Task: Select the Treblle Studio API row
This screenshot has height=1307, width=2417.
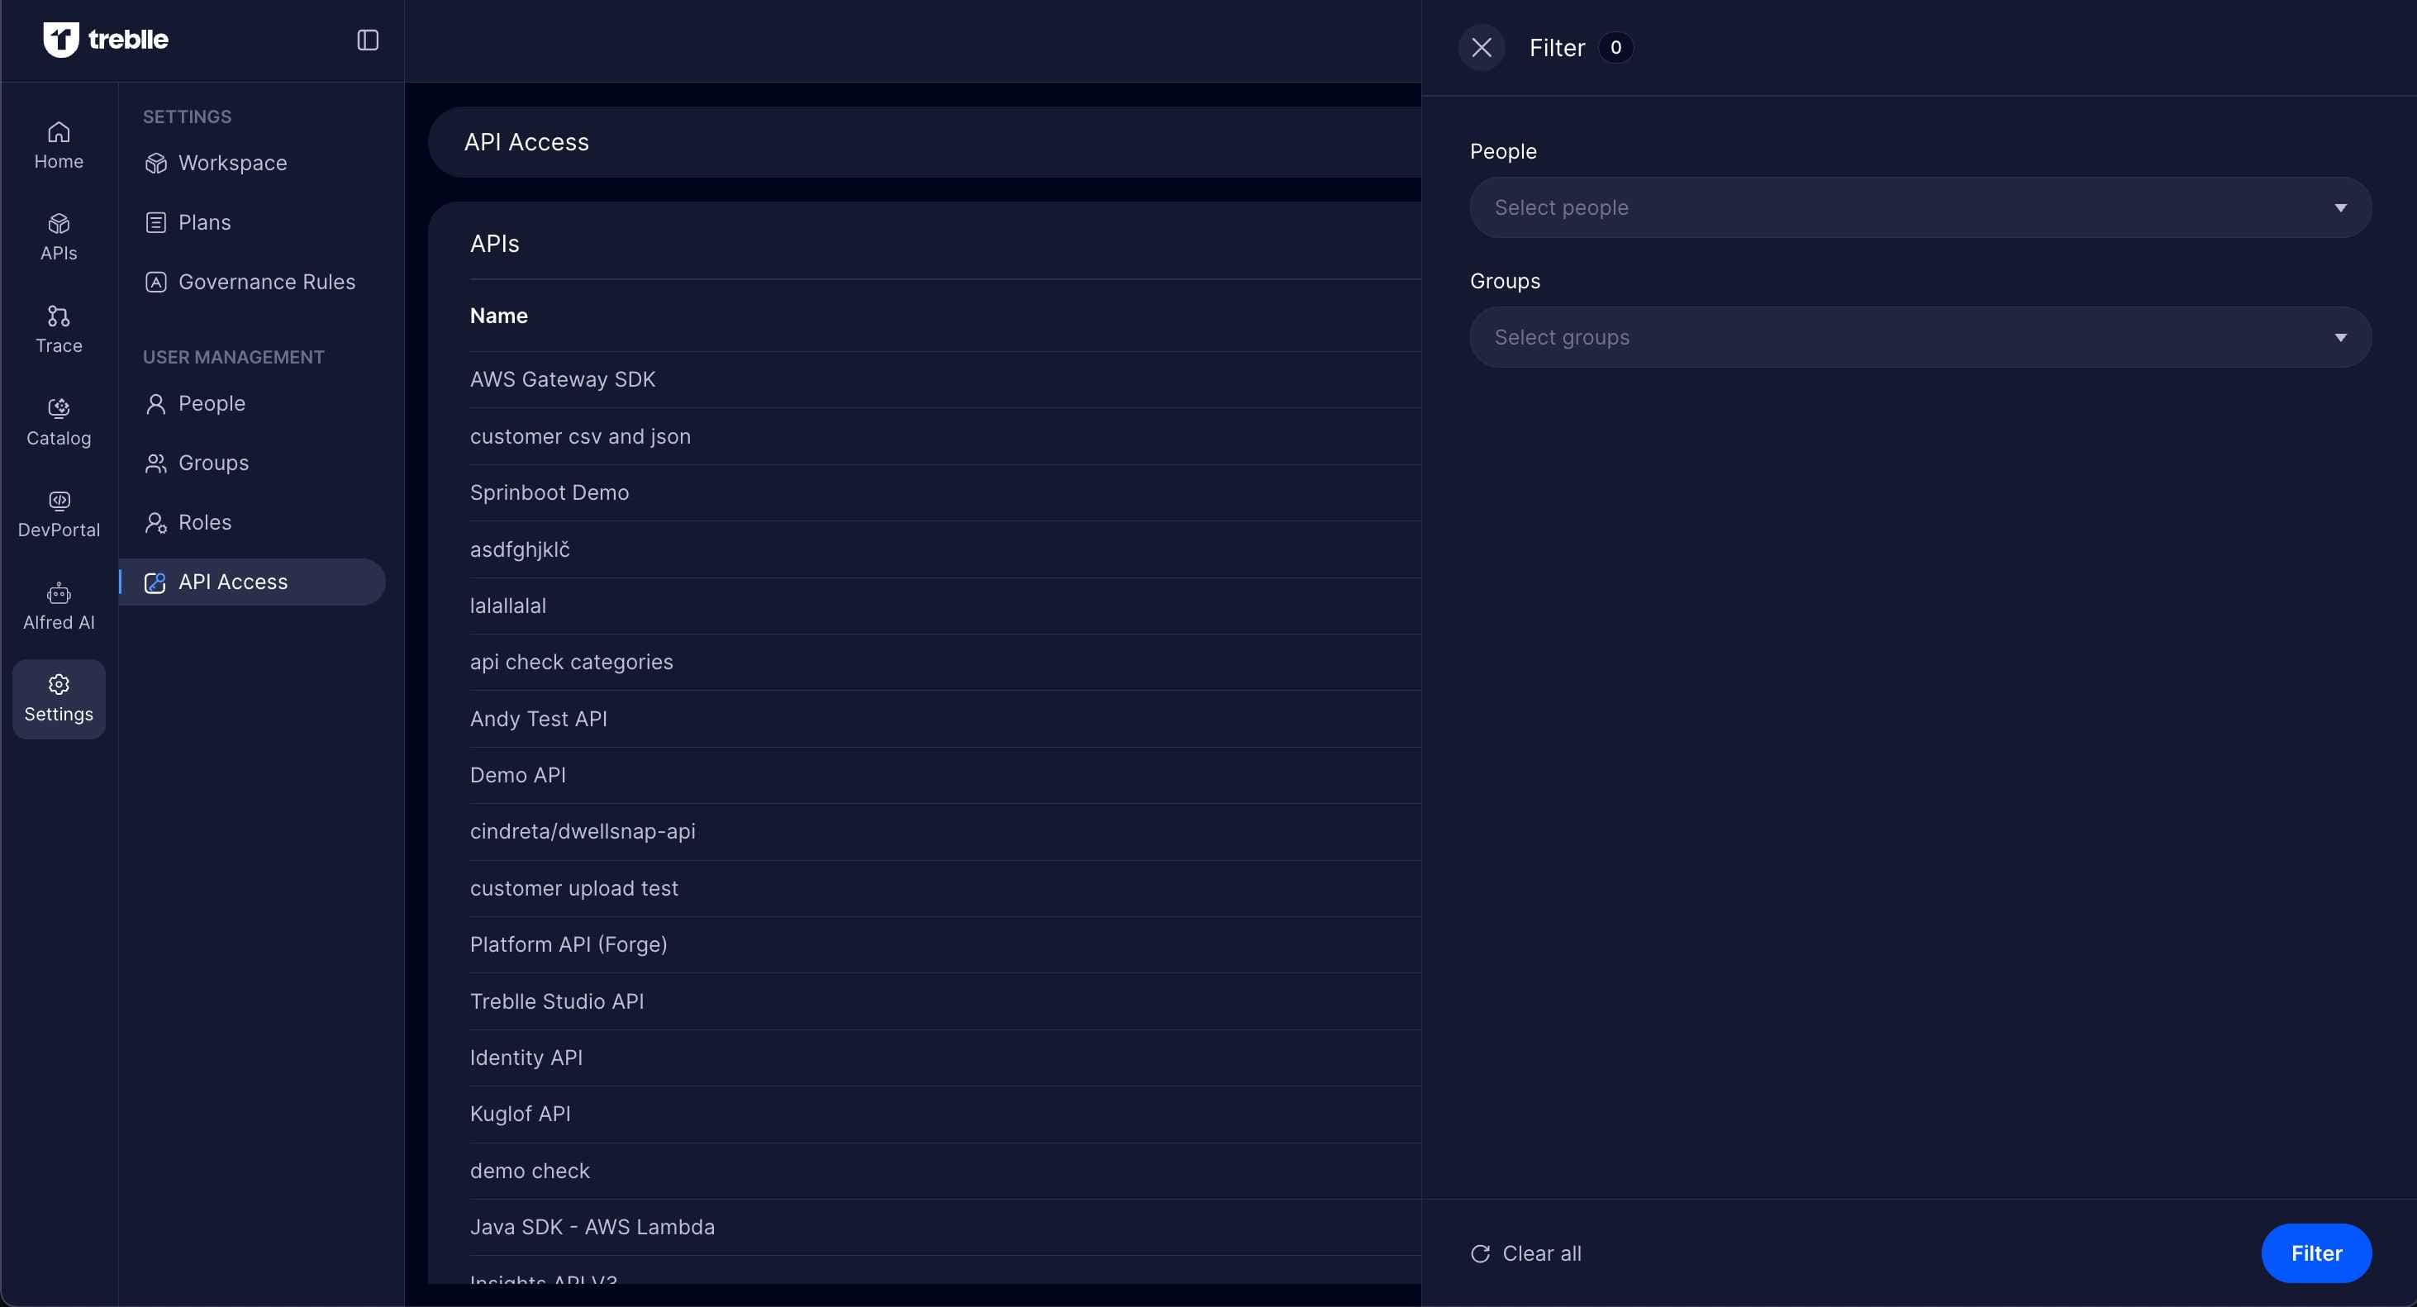Action: pyautogui.click(x=556, y=1001)
